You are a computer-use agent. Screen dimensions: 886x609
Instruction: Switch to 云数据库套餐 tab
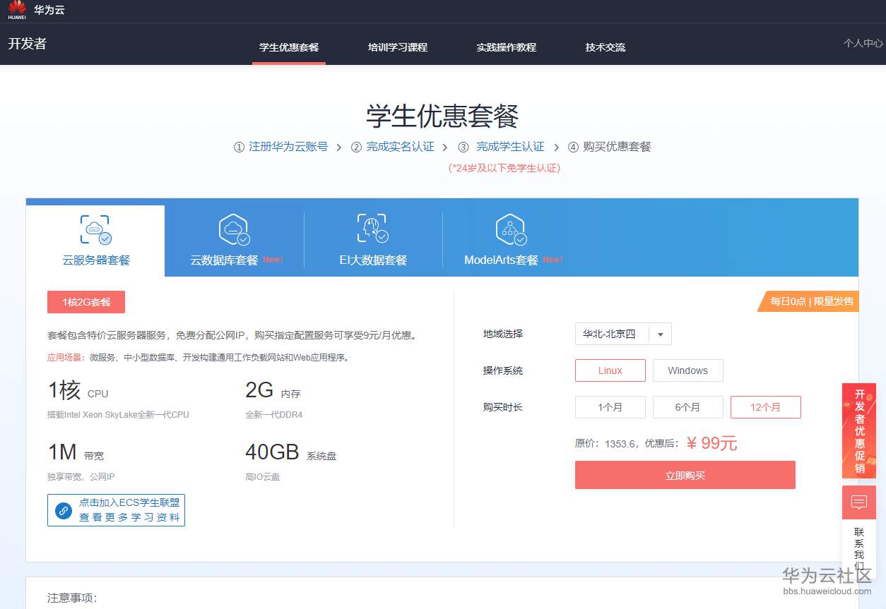point(234,241)
